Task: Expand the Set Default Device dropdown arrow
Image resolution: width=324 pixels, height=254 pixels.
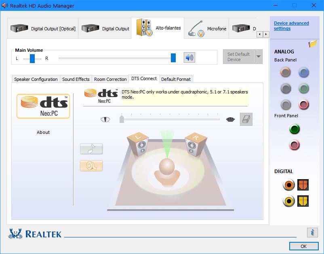Action: 259,57
